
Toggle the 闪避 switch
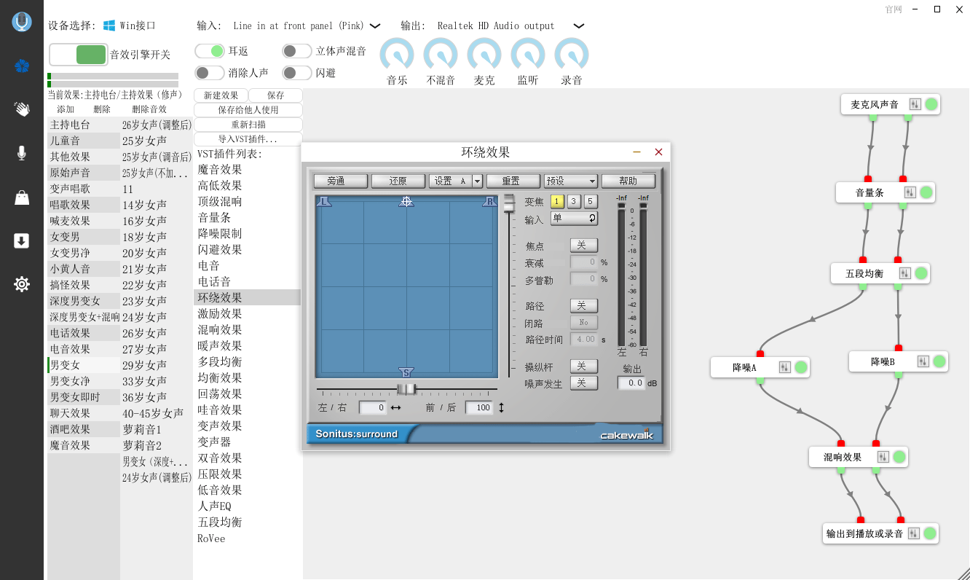tap(297, 73)
